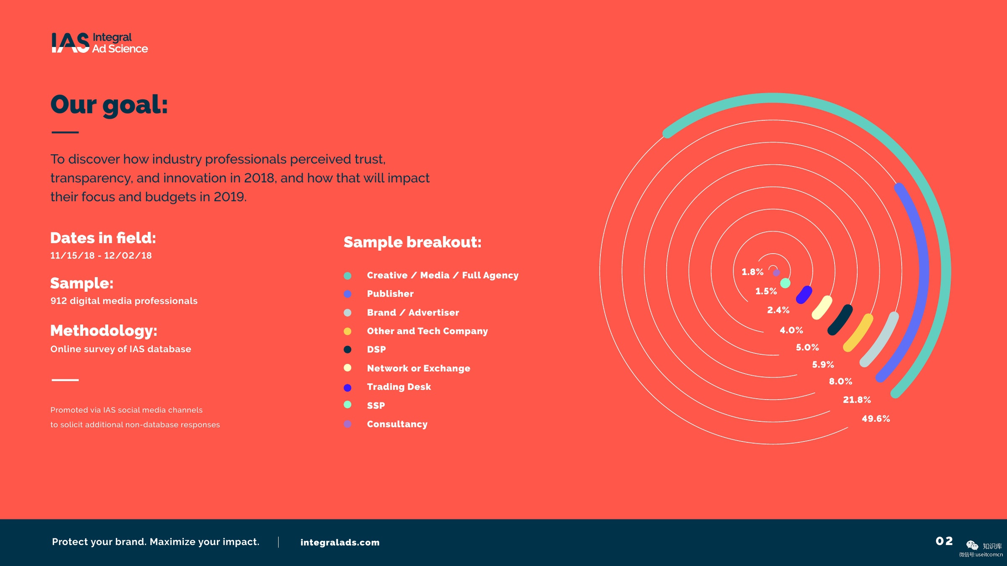This screenshot has height=566, width=1007.
Task: Click the page number 02
Action: tap(944, 541)
